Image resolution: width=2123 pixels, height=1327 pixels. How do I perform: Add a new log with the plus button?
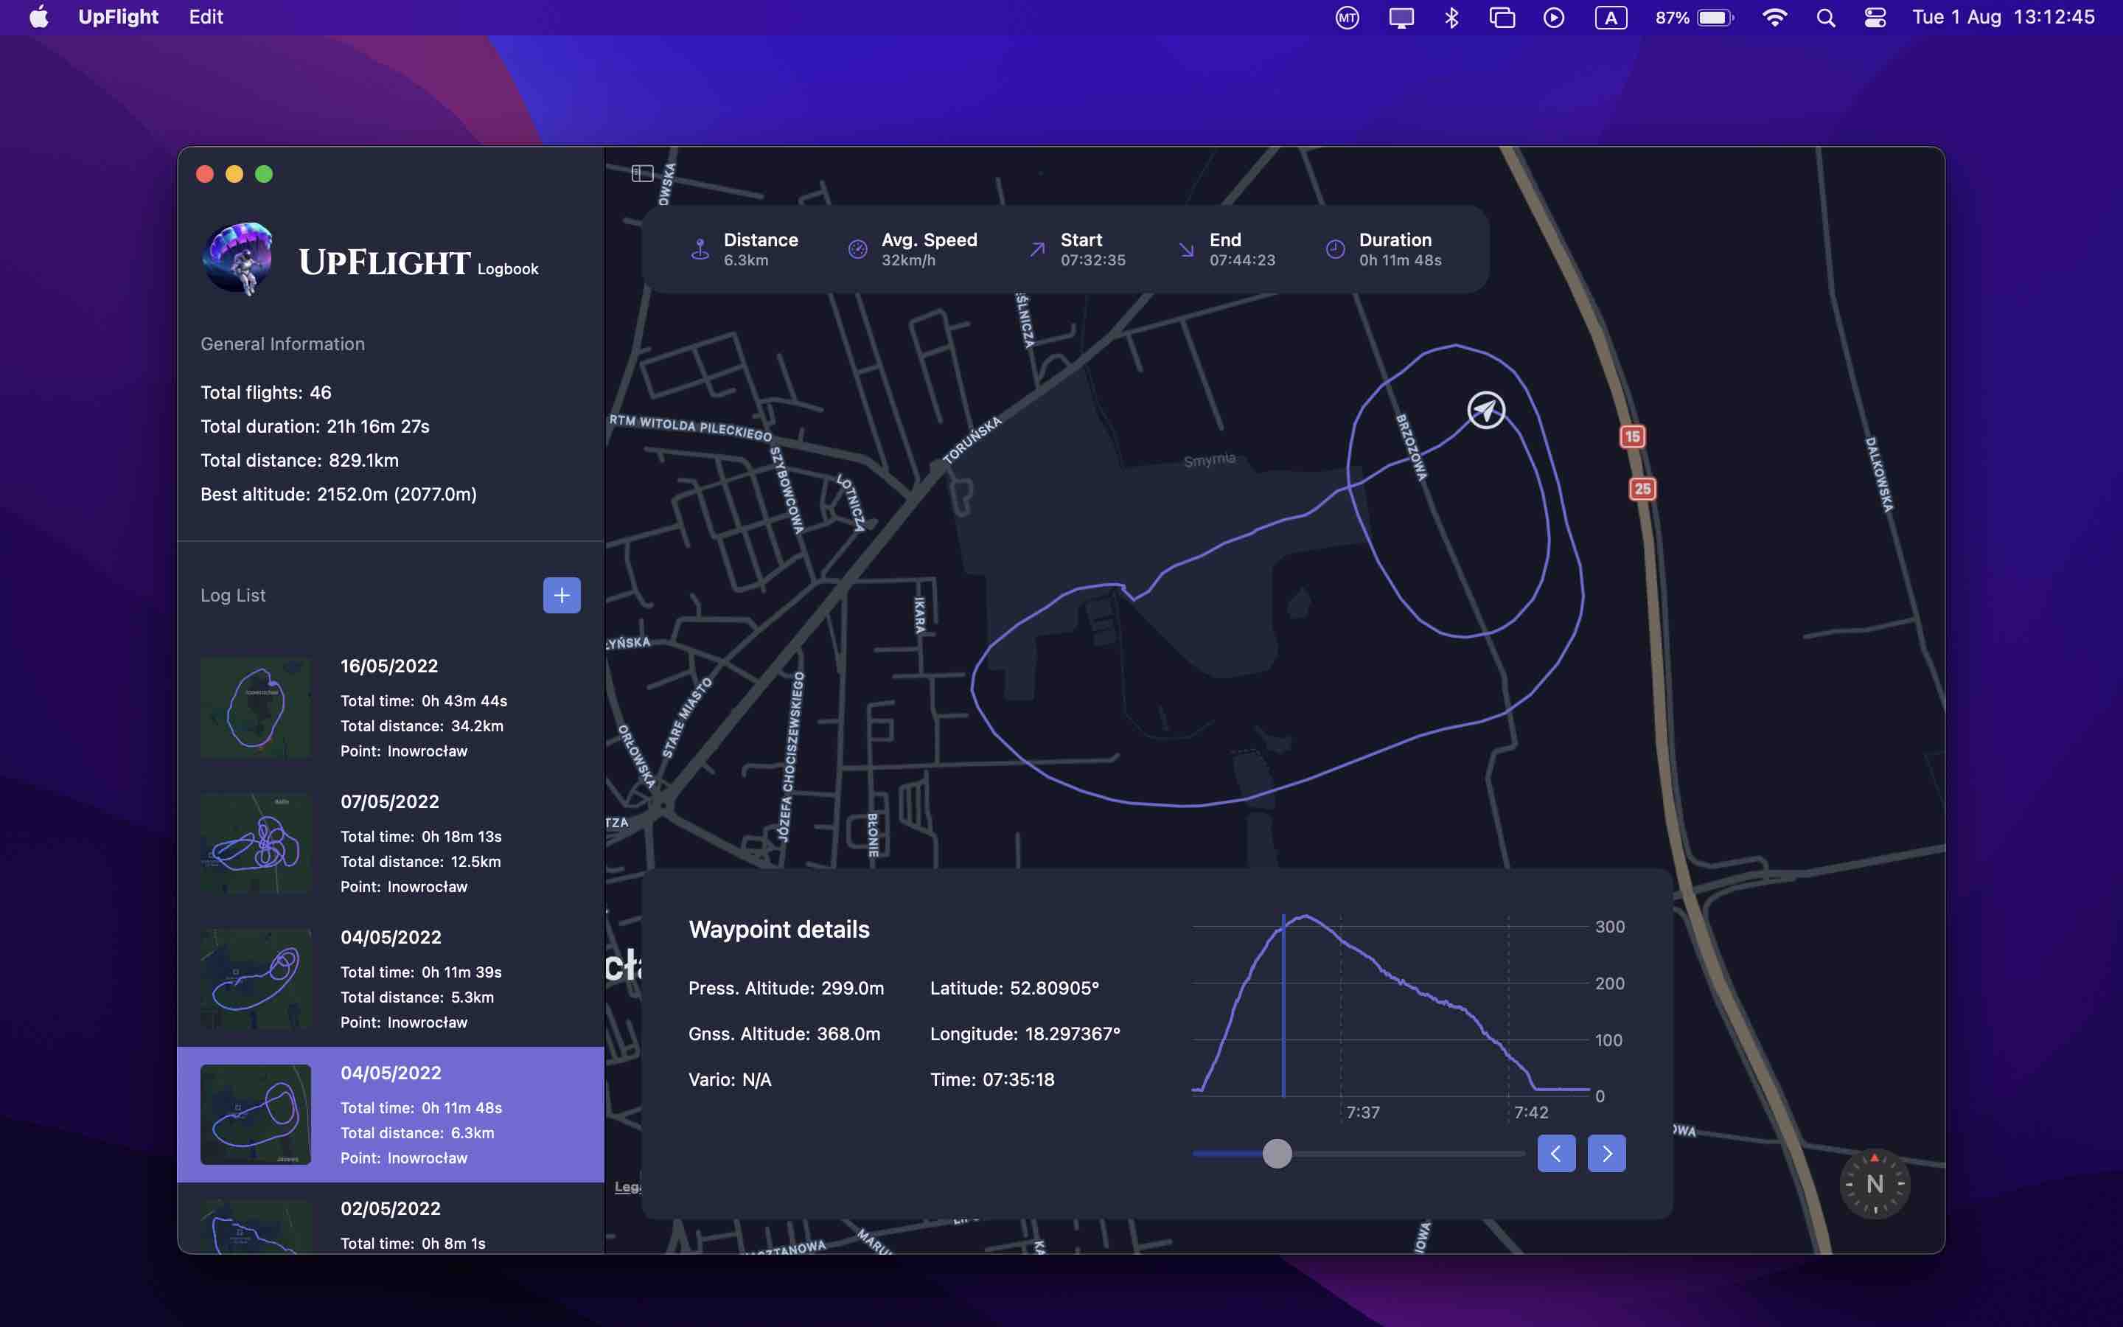[562, 595]
